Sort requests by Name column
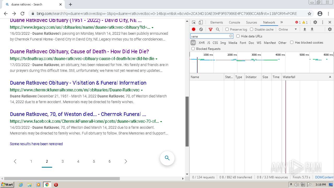 click(x=207, y=77)
